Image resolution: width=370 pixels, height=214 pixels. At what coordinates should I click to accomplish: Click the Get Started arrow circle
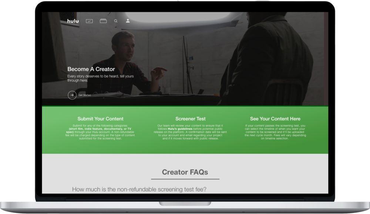72,95
